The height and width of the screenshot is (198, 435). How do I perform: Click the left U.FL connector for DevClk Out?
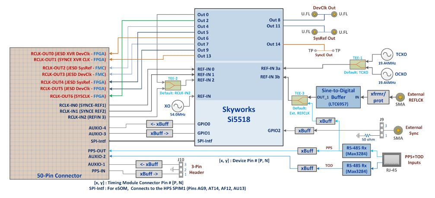pos(314,15)
